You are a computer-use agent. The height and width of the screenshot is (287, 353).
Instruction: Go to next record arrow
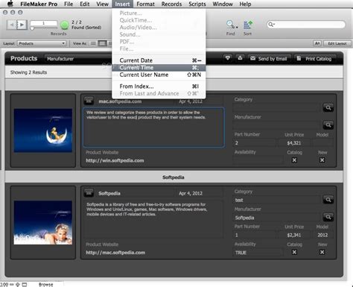click(x=22, y=25)
